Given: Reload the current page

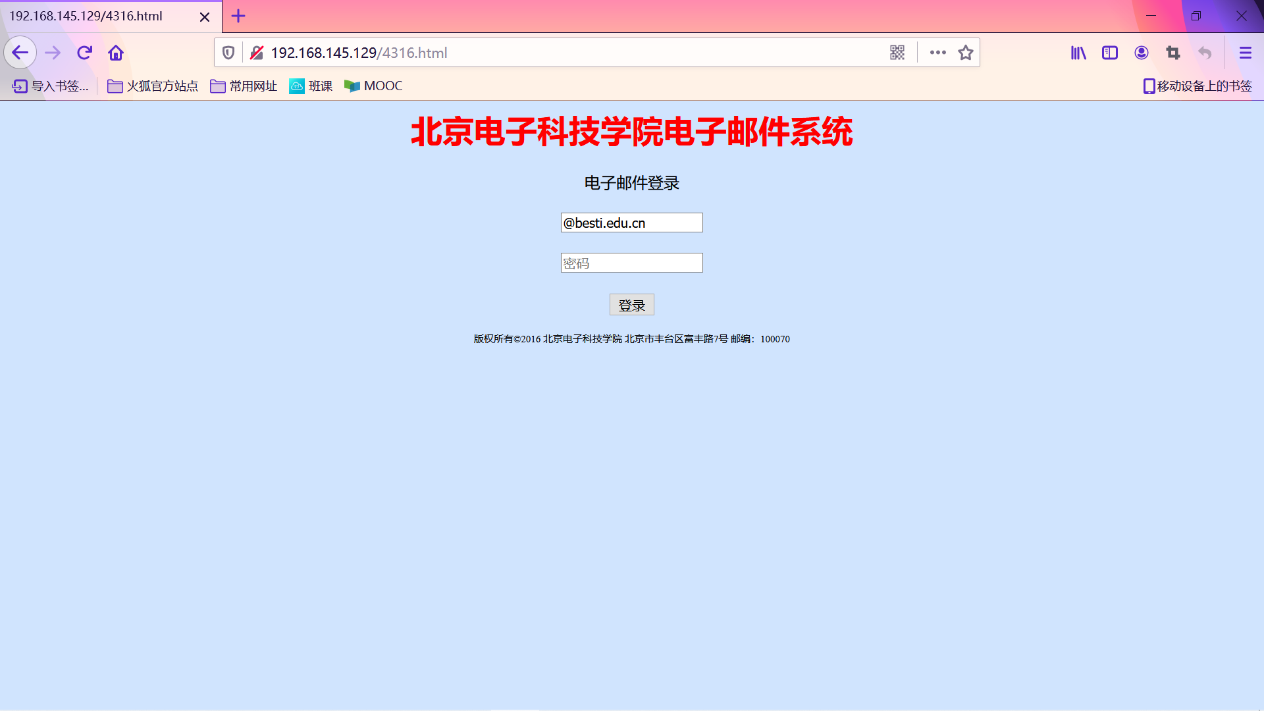Looking at the screenshot, I should tap(84, 53).
